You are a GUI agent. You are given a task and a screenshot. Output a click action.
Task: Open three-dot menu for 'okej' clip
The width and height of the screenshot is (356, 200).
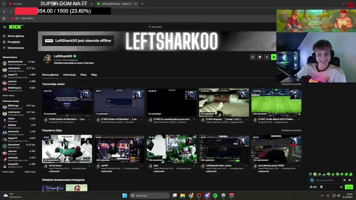coord(194,166)
